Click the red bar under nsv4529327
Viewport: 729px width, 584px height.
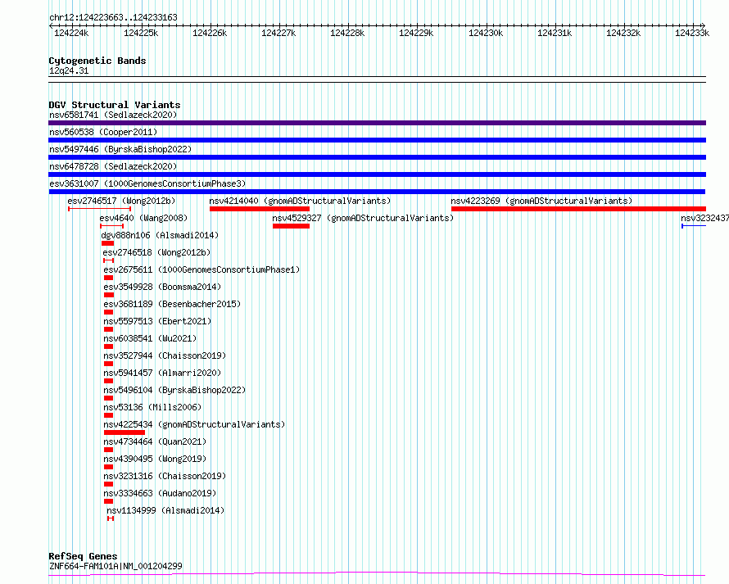291,226
